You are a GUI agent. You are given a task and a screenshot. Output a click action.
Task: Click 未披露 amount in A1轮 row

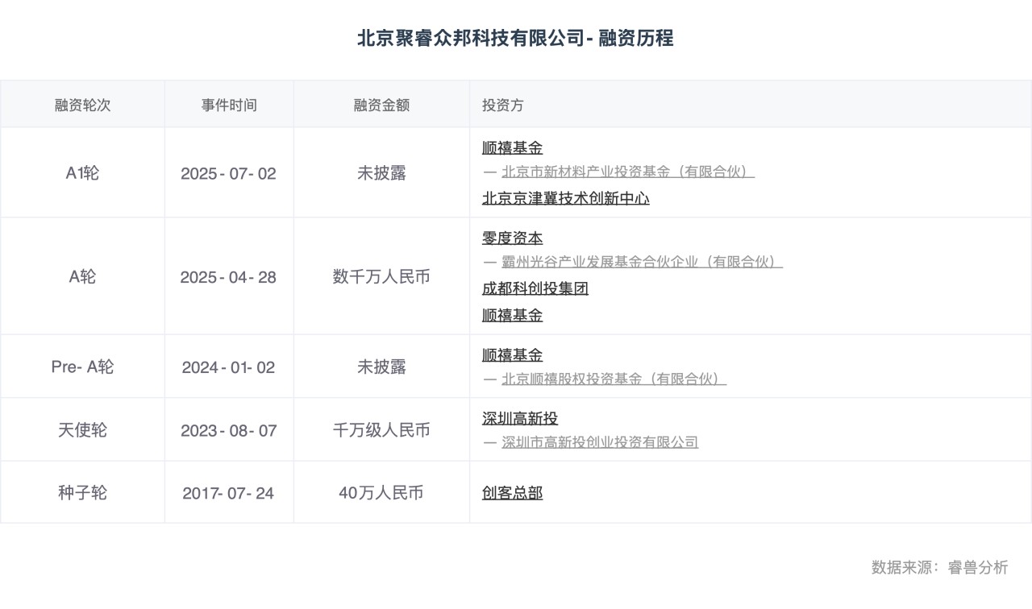coord(381,173)
